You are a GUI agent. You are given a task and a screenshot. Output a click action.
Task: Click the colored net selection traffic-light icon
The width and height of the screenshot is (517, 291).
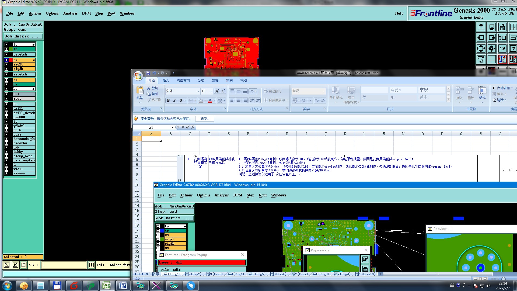tap(502, 59)
